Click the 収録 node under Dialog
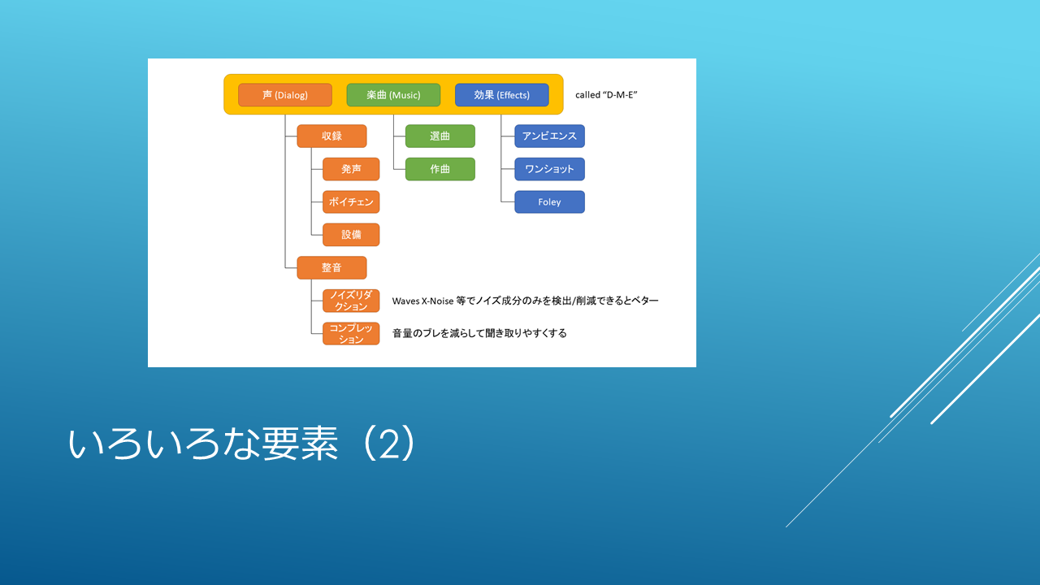Screen dimensions: 1040x585 (x=331, y=136)
